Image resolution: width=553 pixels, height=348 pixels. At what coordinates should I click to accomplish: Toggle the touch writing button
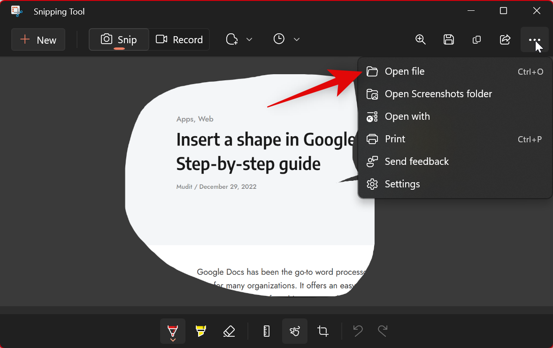pyautogui.click(x=295, y=331)
